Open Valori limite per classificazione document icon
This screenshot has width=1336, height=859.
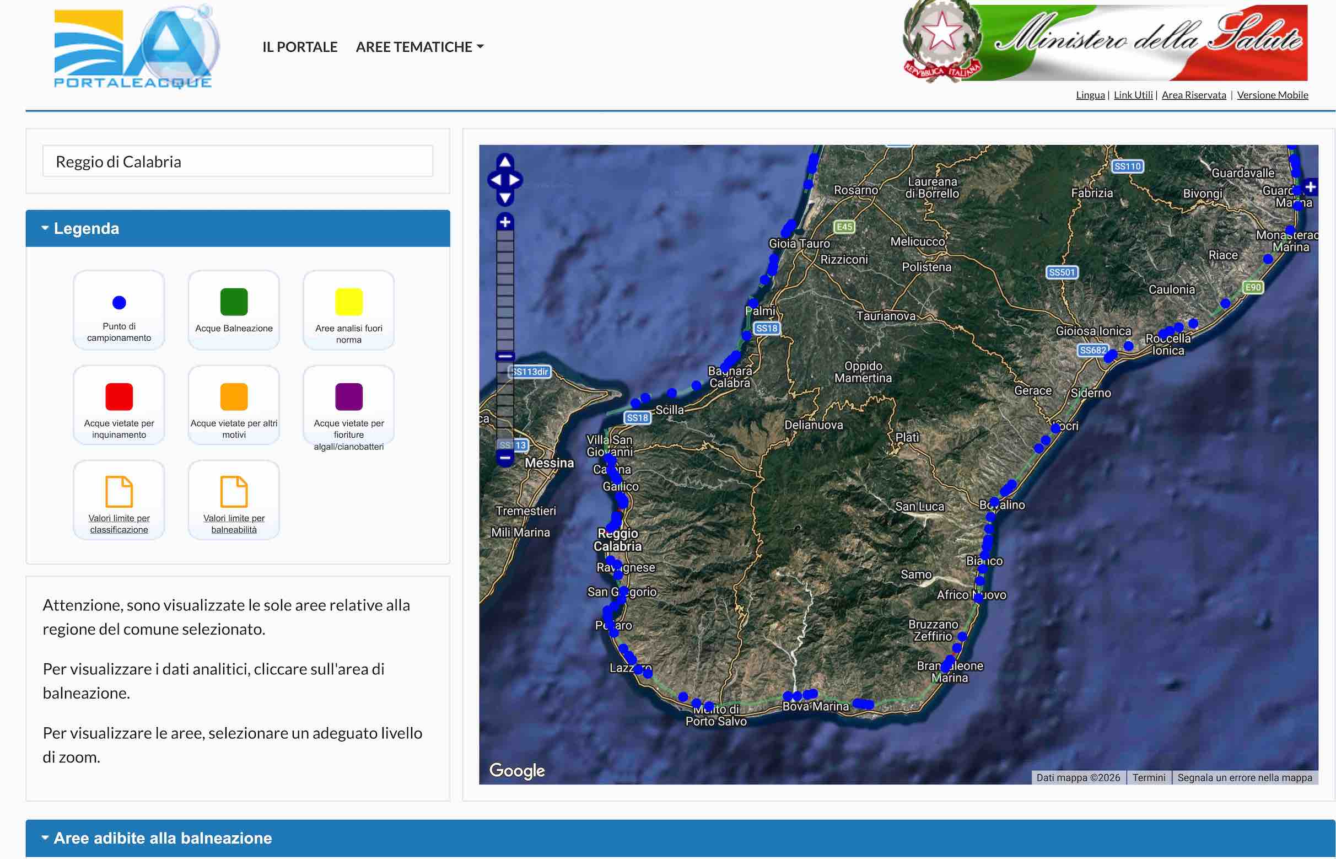(x=118, y=491)
